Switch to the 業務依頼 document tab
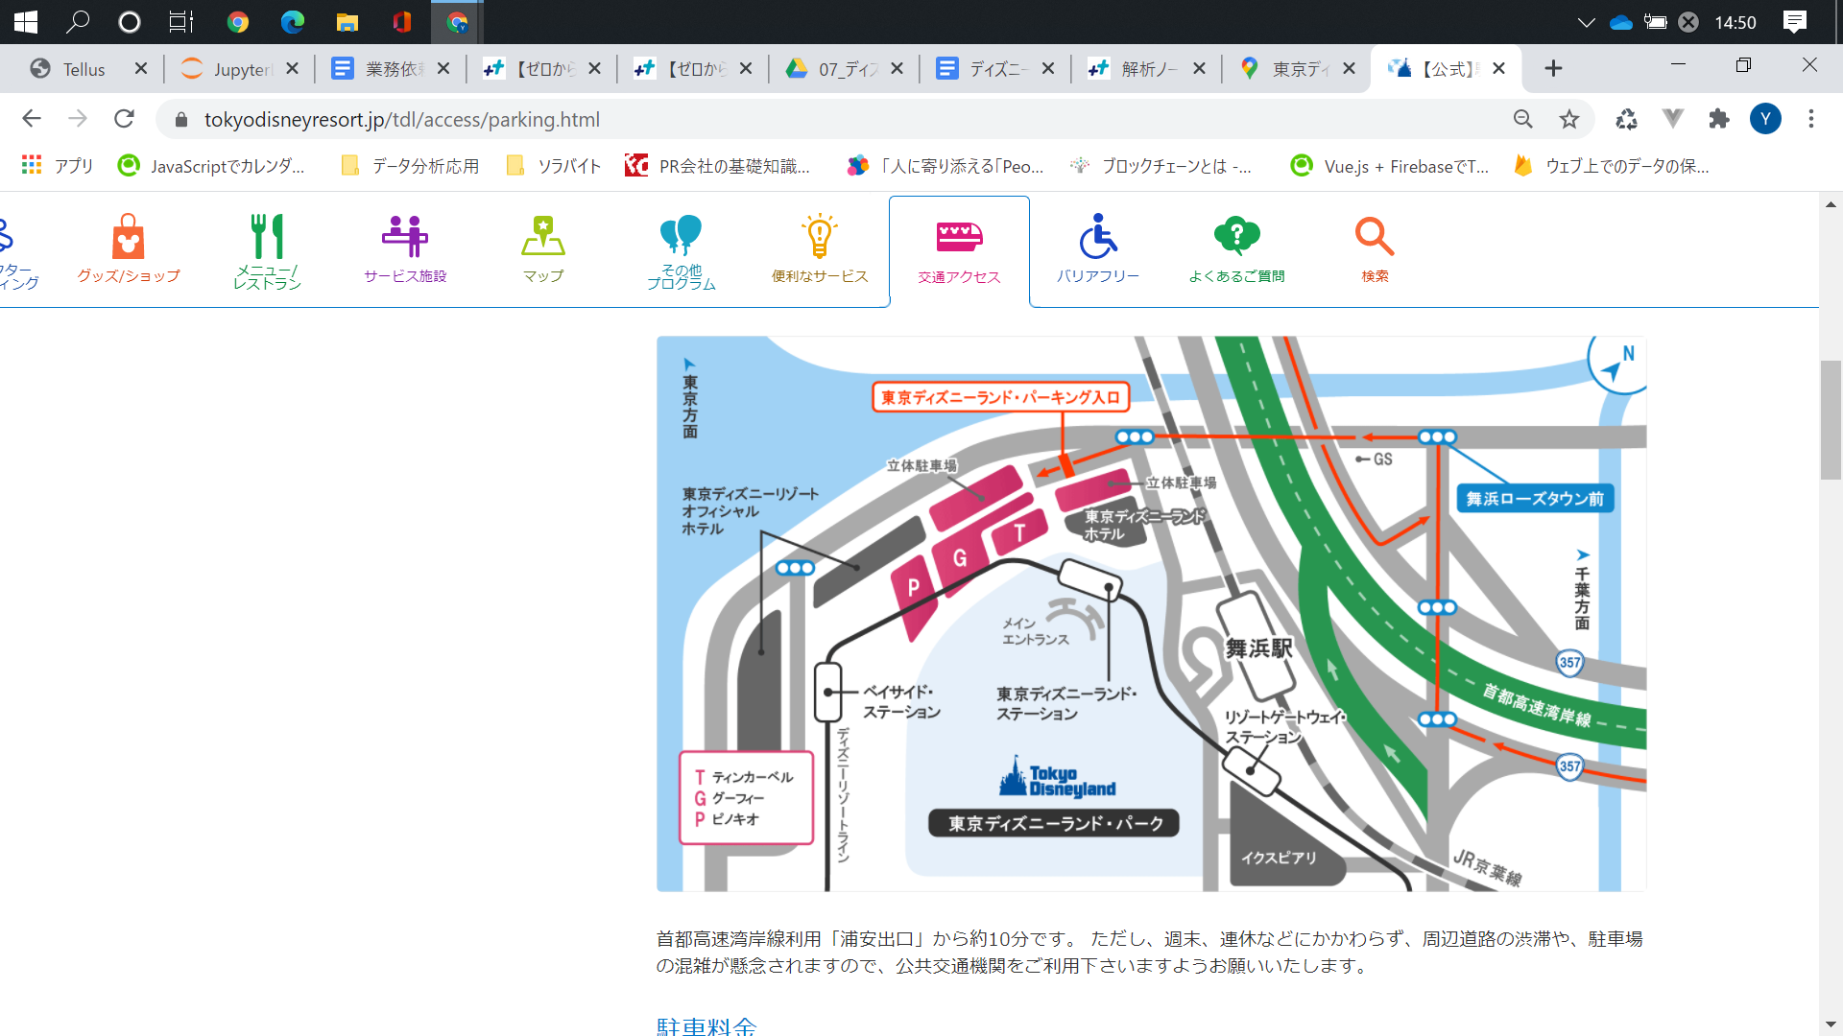The height and width of the screenshot is (1036, 1843). click(x=391, y=69)
